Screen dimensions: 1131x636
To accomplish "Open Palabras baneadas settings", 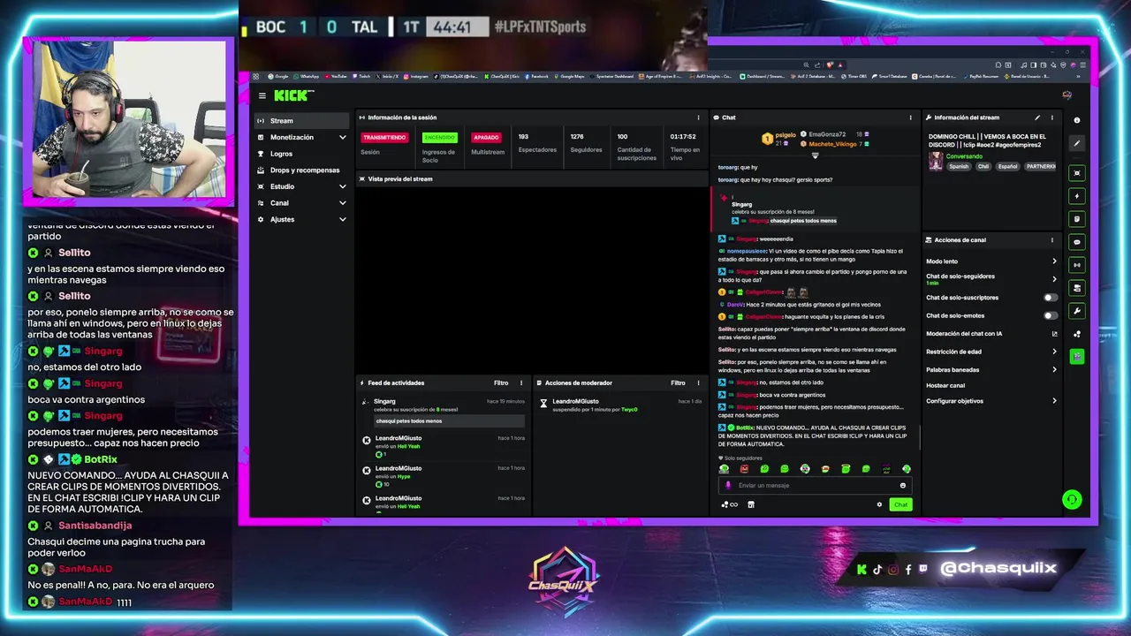I will (991, 369).
